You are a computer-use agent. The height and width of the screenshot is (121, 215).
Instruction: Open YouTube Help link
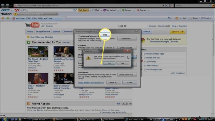(x=174, y=26)
